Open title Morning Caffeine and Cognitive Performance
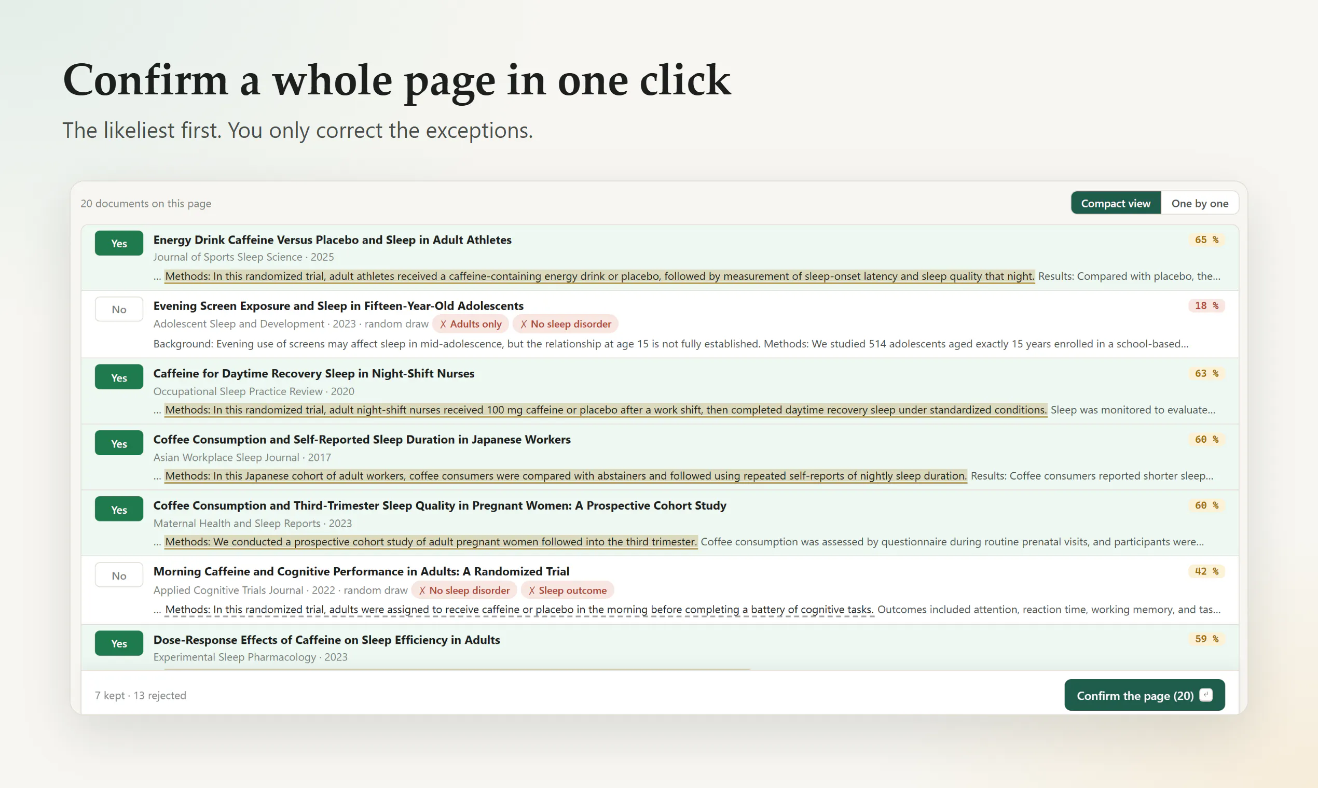This screenshot has height=788, width=1318. coord(361,571)
